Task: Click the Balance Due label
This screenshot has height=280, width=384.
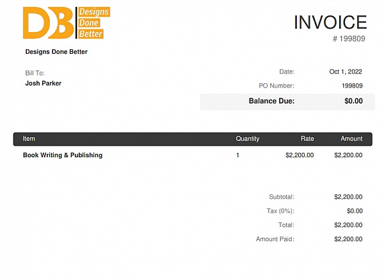Action: (x=271, y=101)
